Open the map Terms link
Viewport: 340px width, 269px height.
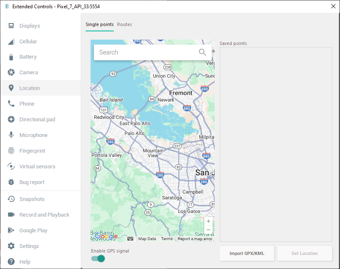tap(167, 239)
